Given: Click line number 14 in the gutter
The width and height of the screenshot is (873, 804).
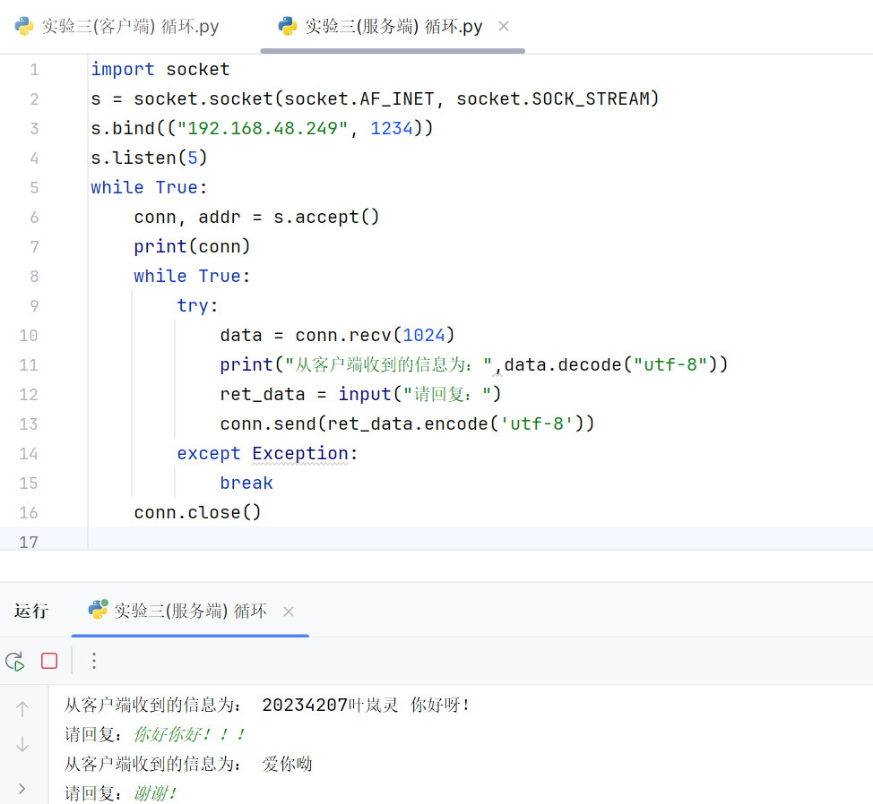Looking at the screenshot, I should point(29,453).
